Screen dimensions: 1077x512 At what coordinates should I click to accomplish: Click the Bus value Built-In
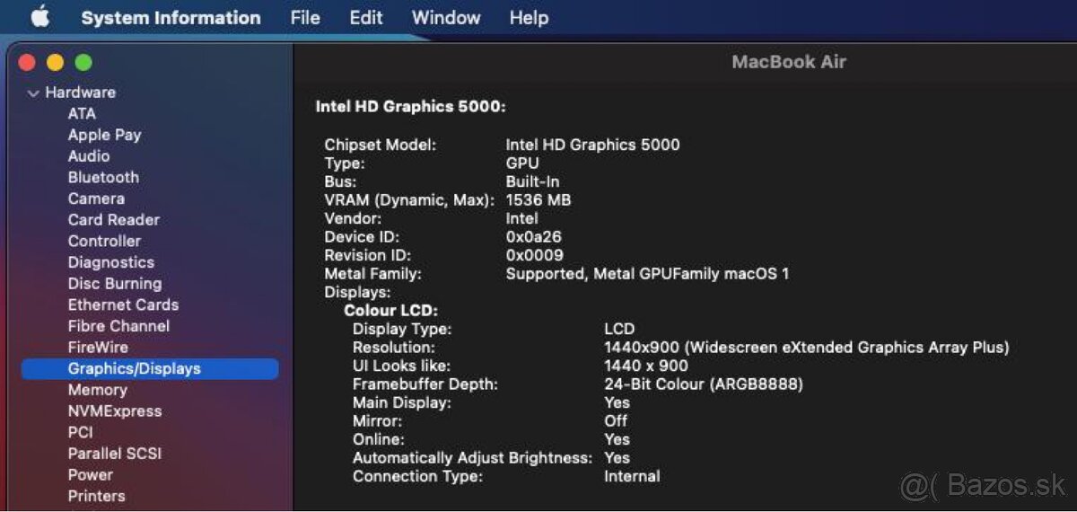(532, 181)
